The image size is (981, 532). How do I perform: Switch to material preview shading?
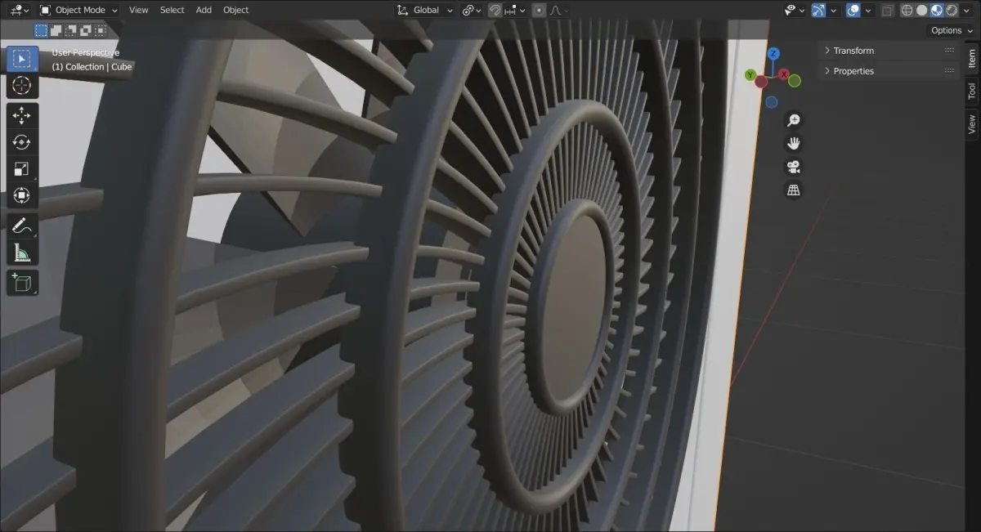point(937,10)
